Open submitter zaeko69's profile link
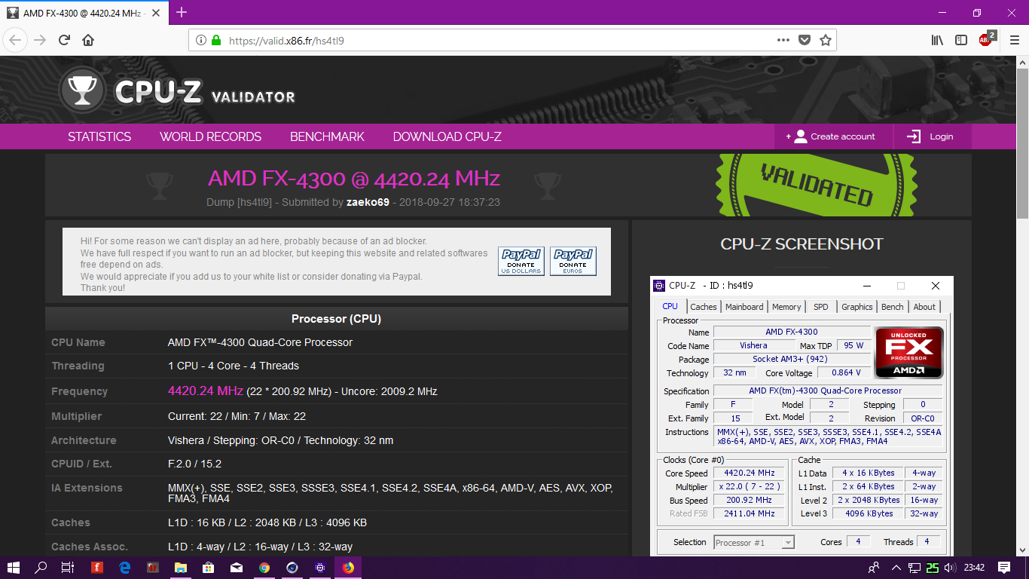Viewport: 1029px width, 579px height. click(x=368, y=202)
